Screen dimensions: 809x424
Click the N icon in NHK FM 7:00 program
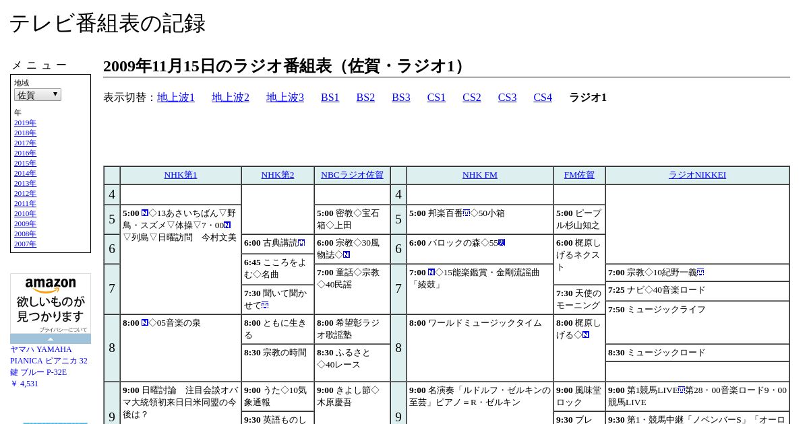[431, 272]
